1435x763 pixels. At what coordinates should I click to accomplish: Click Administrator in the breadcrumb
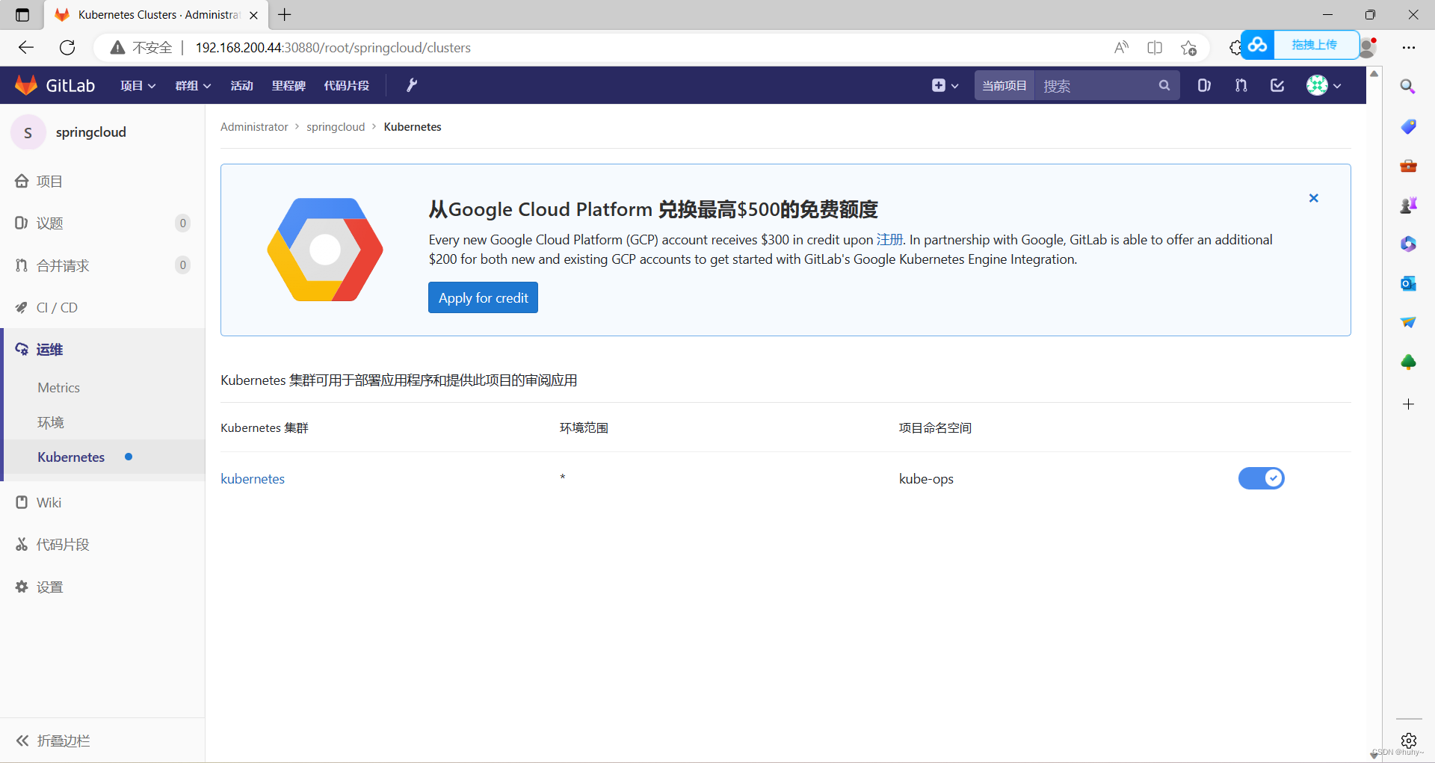click(254, 127)
